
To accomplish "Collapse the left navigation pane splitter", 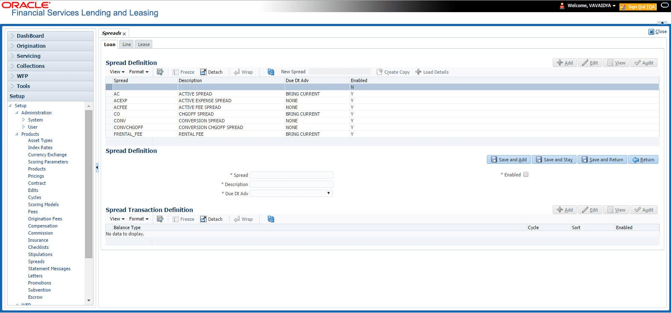I will tap(97, 168).
